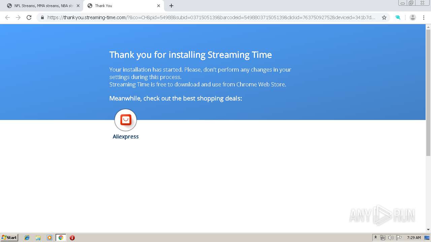Click the Show Desktop button
Screen dimensions: 431x242
427,238
